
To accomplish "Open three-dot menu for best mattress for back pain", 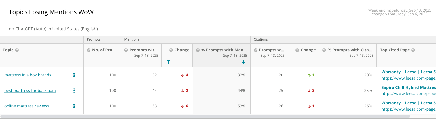I will 74,91.
